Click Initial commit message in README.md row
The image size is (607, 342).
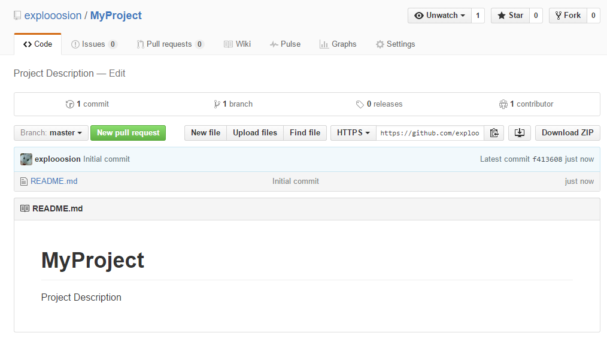point(295,181)
